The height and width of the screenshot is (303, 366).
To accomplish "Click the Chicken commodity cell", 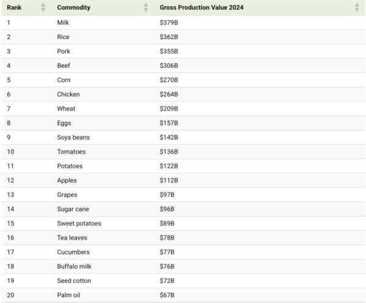I will coord(68,94).
